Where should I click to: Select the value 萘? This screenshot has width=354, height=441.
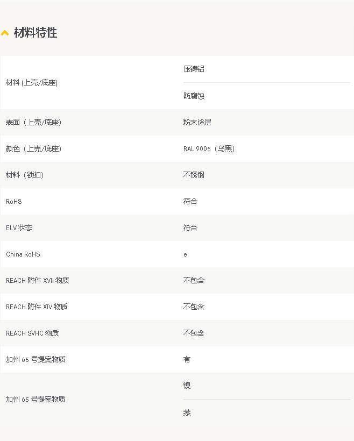pos(187,412)
